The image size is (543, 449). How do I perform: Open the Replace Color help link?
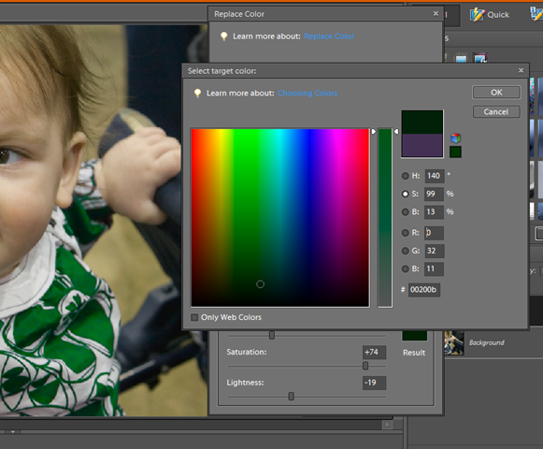tap(329, 36)
